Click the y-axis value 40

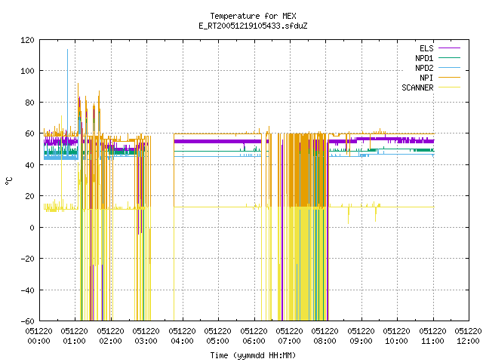tap(29, 165)
